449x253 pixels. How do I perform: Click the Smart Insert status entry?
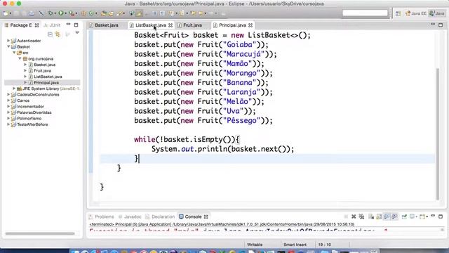[x=295, y=245]
